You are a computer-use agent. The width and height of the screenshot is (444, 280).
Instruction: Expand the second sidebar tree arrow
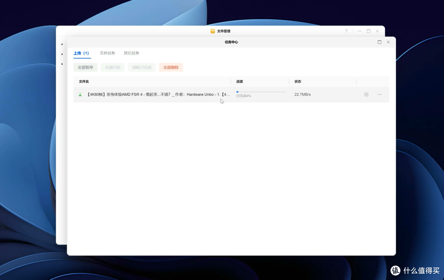click(x=62, y=54)
